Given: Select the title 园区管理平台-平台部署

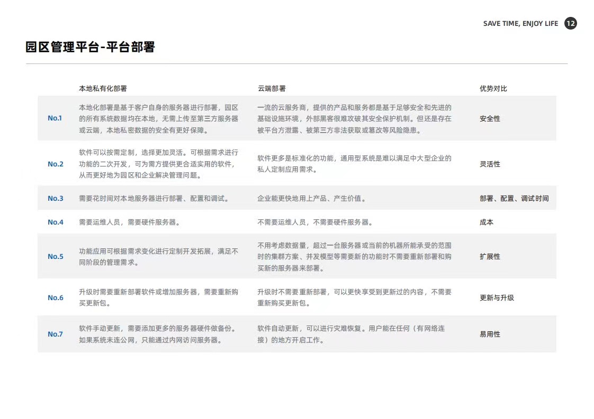Looking at the screenshot, I should pyautogui.click(x=90, y=47).
